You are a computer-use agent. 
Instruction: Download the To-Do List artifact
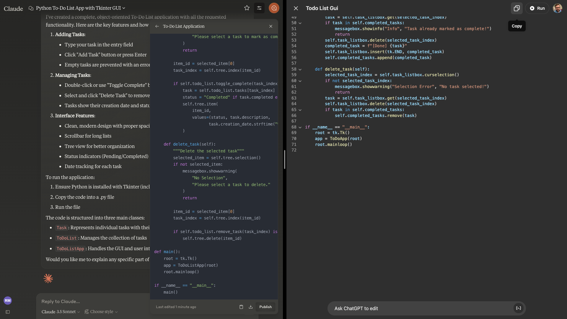[x=251, y=307]
